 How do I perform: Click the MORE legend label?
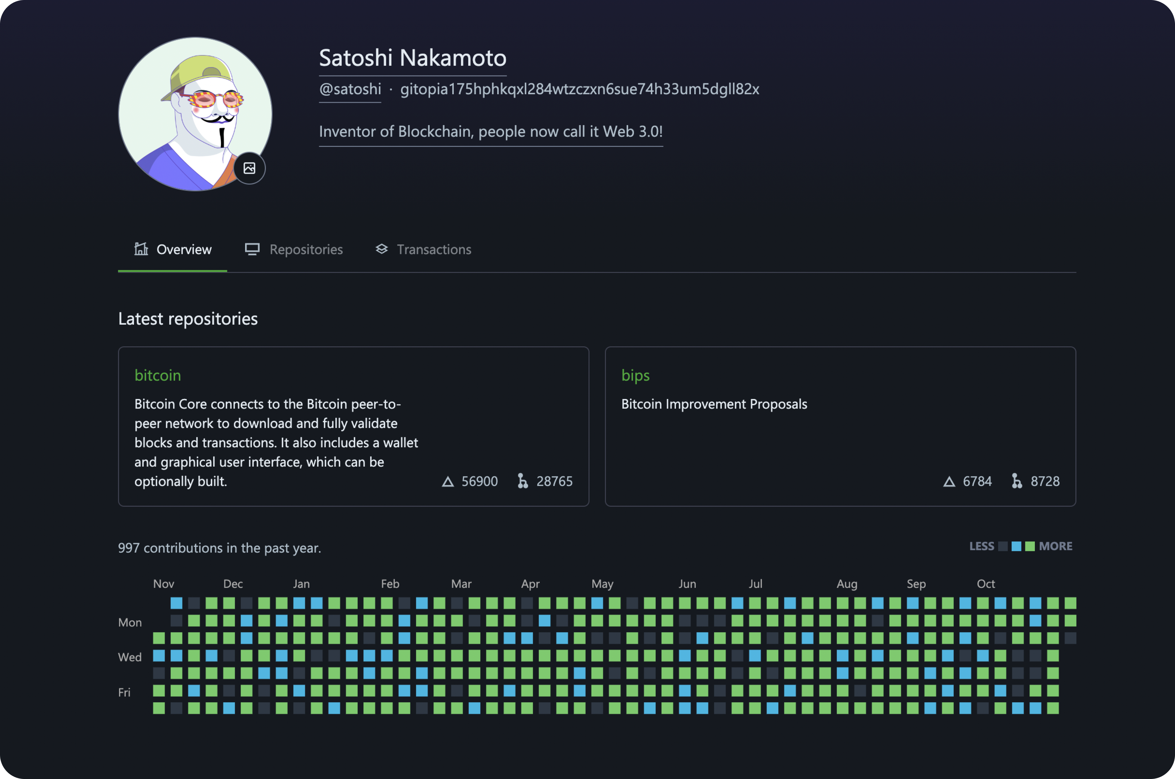click(1055, 546)
